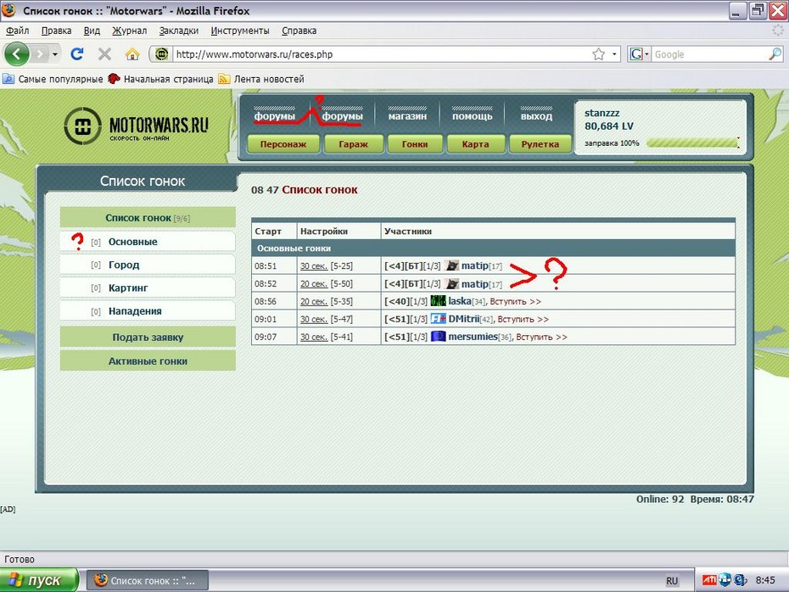Open the Закладки menu
The height and width of the screenshot is (592, 789).
pos(179,31)
